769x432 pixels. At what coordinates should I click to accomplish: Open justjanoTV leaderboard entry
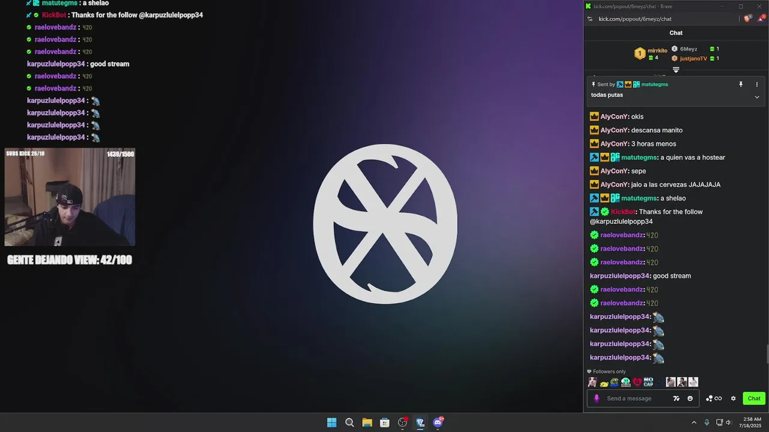click(x=693, y=58)
